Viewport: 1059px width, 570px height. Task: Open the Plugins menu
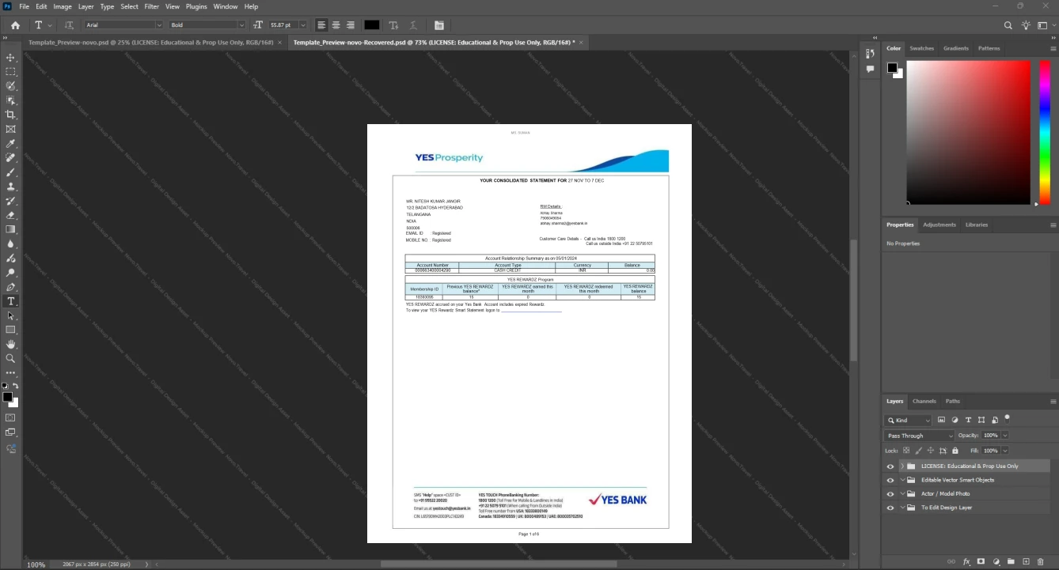[x=196, y=6]
